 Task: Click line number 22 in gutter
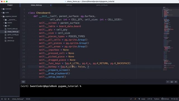tap(23, 63)
